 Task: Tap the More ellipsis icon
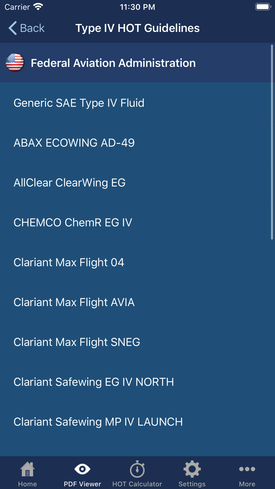pos(247,469)
